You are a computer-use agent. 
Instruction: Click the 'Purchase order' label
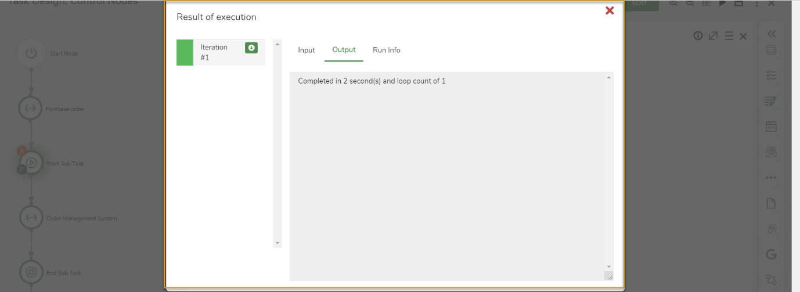(x=65, y=109)
